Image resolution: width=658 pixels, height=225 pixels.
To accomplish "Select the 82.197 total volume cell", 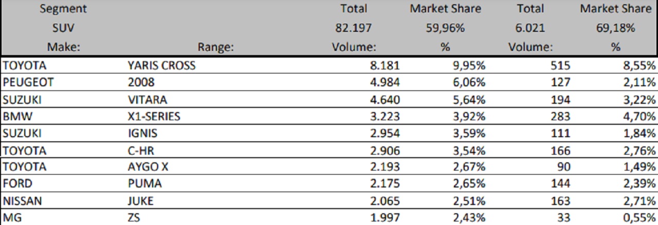I will pos(354,28).
